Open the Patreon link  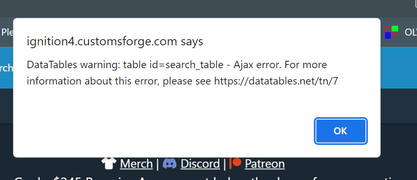point(264,164)
